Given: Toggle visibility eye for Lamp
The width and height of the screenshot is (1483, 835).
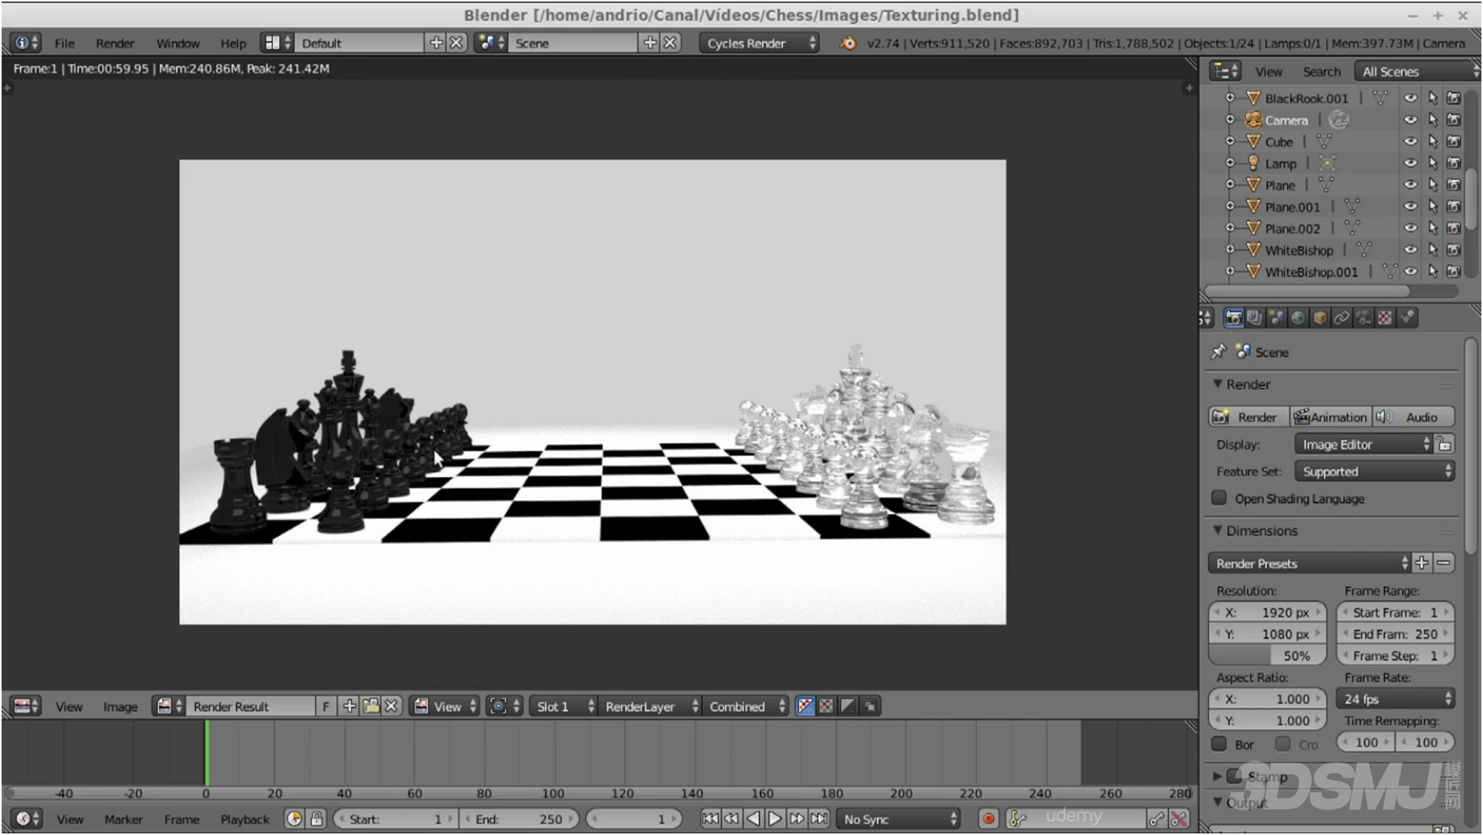Looking at the screenshot, I should click(1410, 163).
